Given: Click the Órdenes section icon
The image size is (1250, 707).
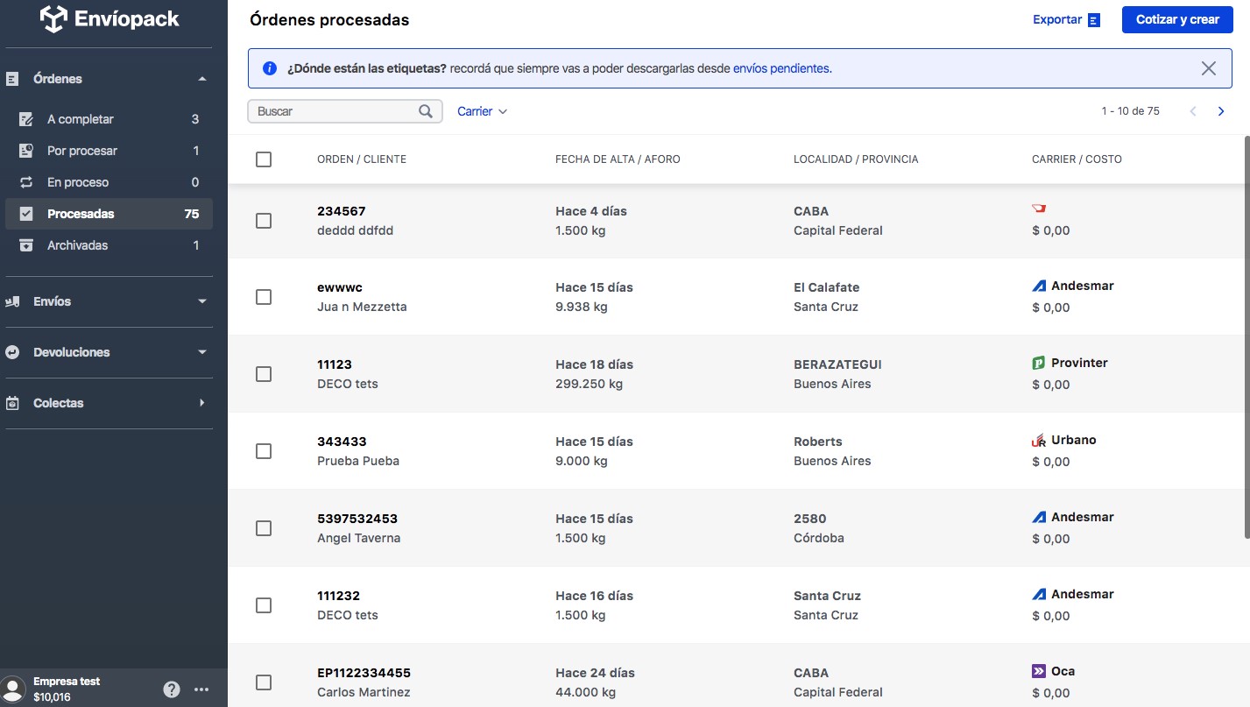Looking at the screenshot, I should tap(12, 79).
